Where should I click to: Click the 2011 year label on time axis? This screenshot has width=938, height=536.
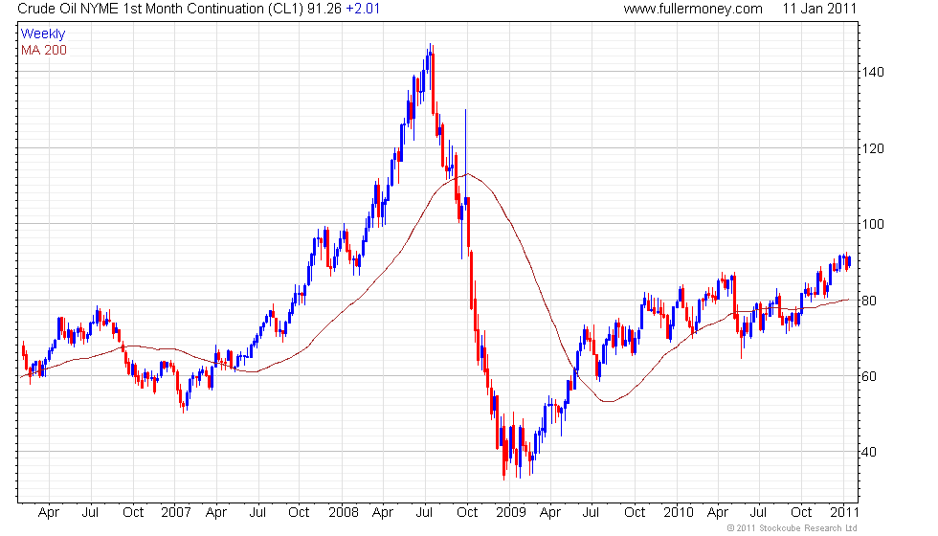(x=844, y=513)
